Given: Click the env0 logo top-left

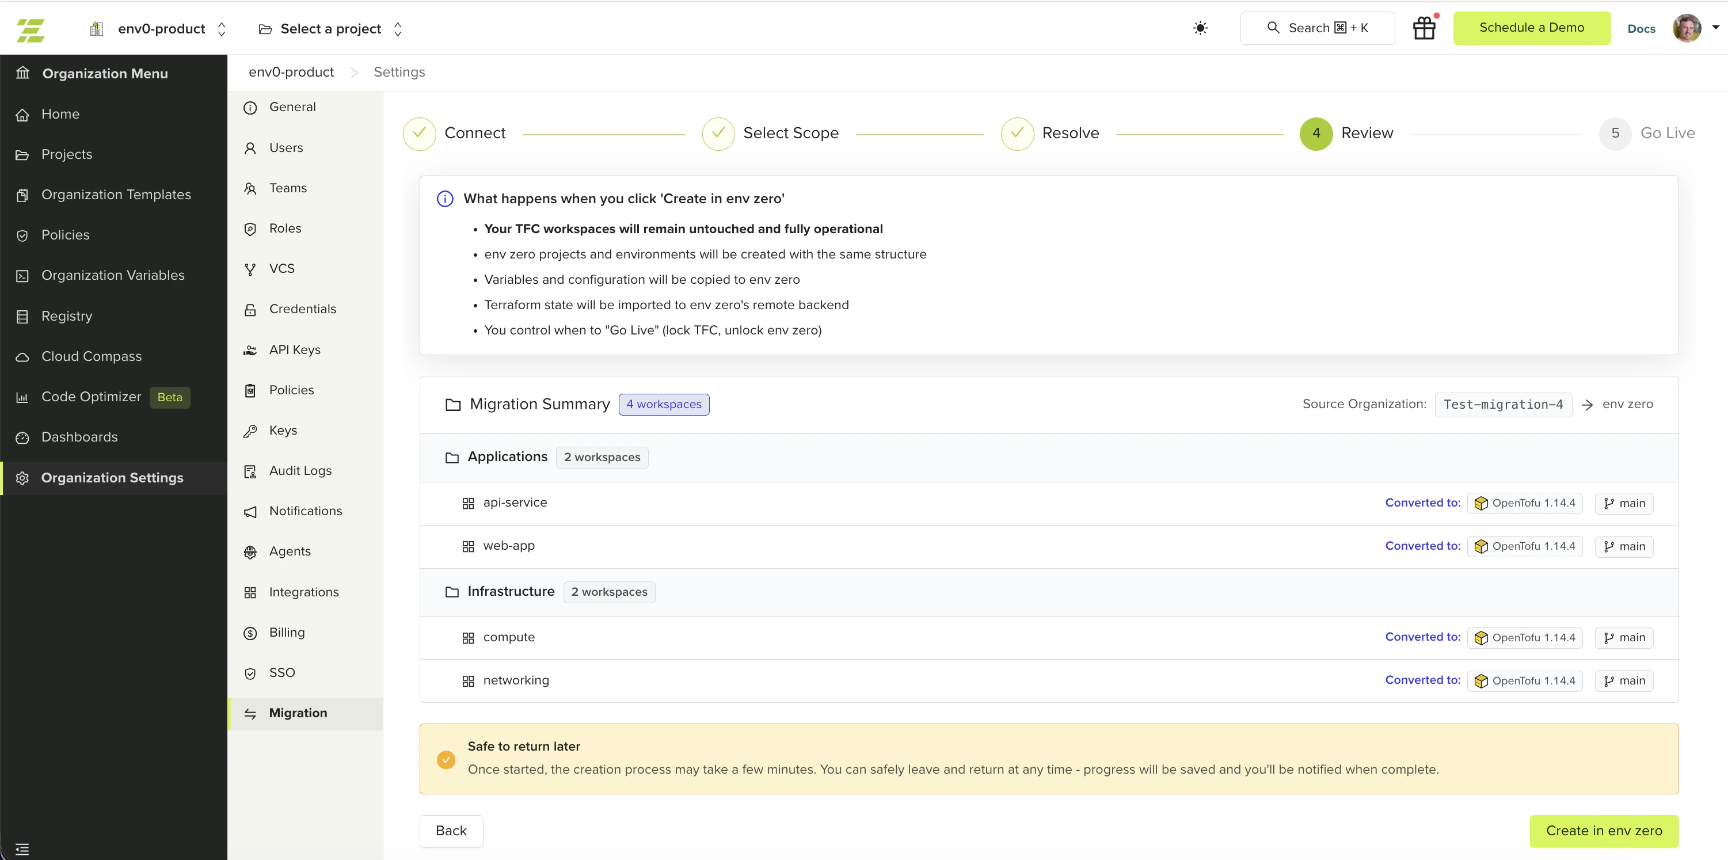Looking at the screenshot, I should [x=31, y=29].
